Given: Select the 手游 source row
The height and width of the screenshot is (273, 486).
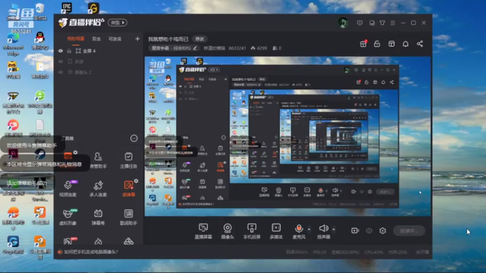Looking at the screenshot, I should pos(98,62).
